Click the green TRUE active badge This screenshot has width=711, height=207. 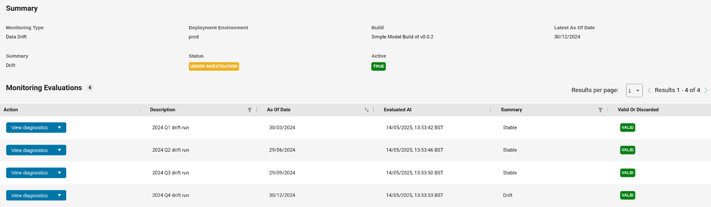378,67
